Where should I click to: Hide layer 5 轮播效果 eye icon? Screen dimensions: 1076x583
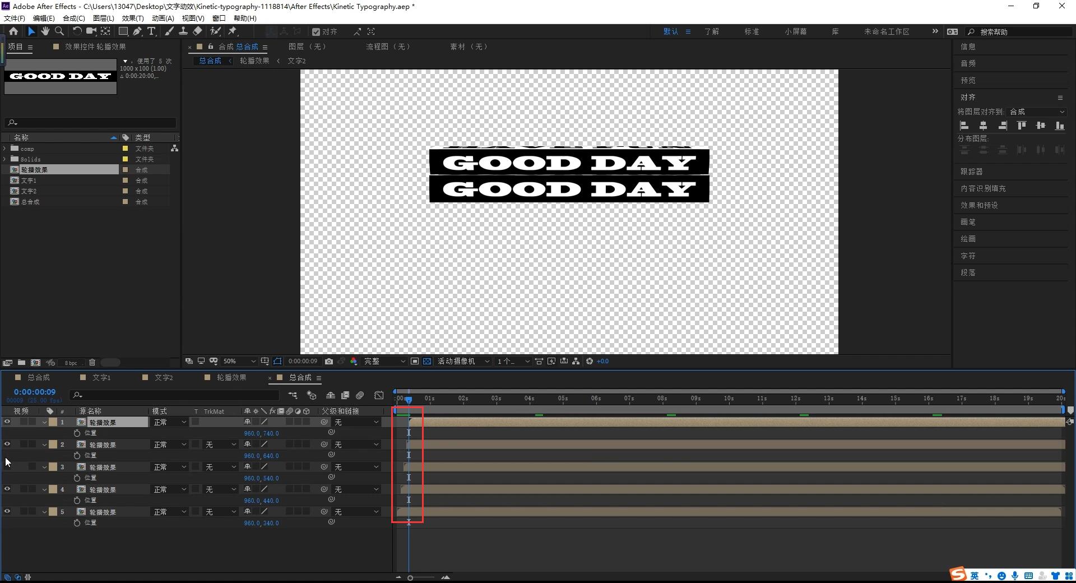(x=7, y=512)
